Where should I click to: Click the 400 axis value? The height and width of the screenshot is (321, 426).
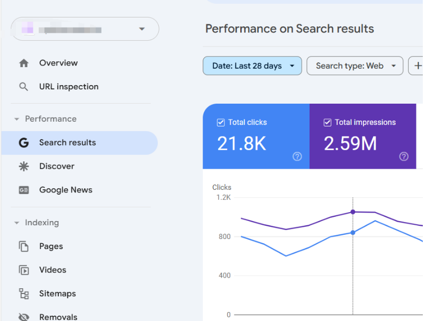tap(225, 276)
